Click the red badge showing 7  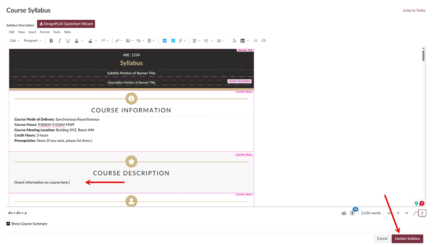(x=421, y=203)
